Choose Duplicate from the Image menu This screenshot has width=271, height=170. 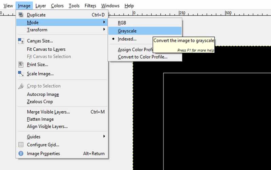click(62, 15)
